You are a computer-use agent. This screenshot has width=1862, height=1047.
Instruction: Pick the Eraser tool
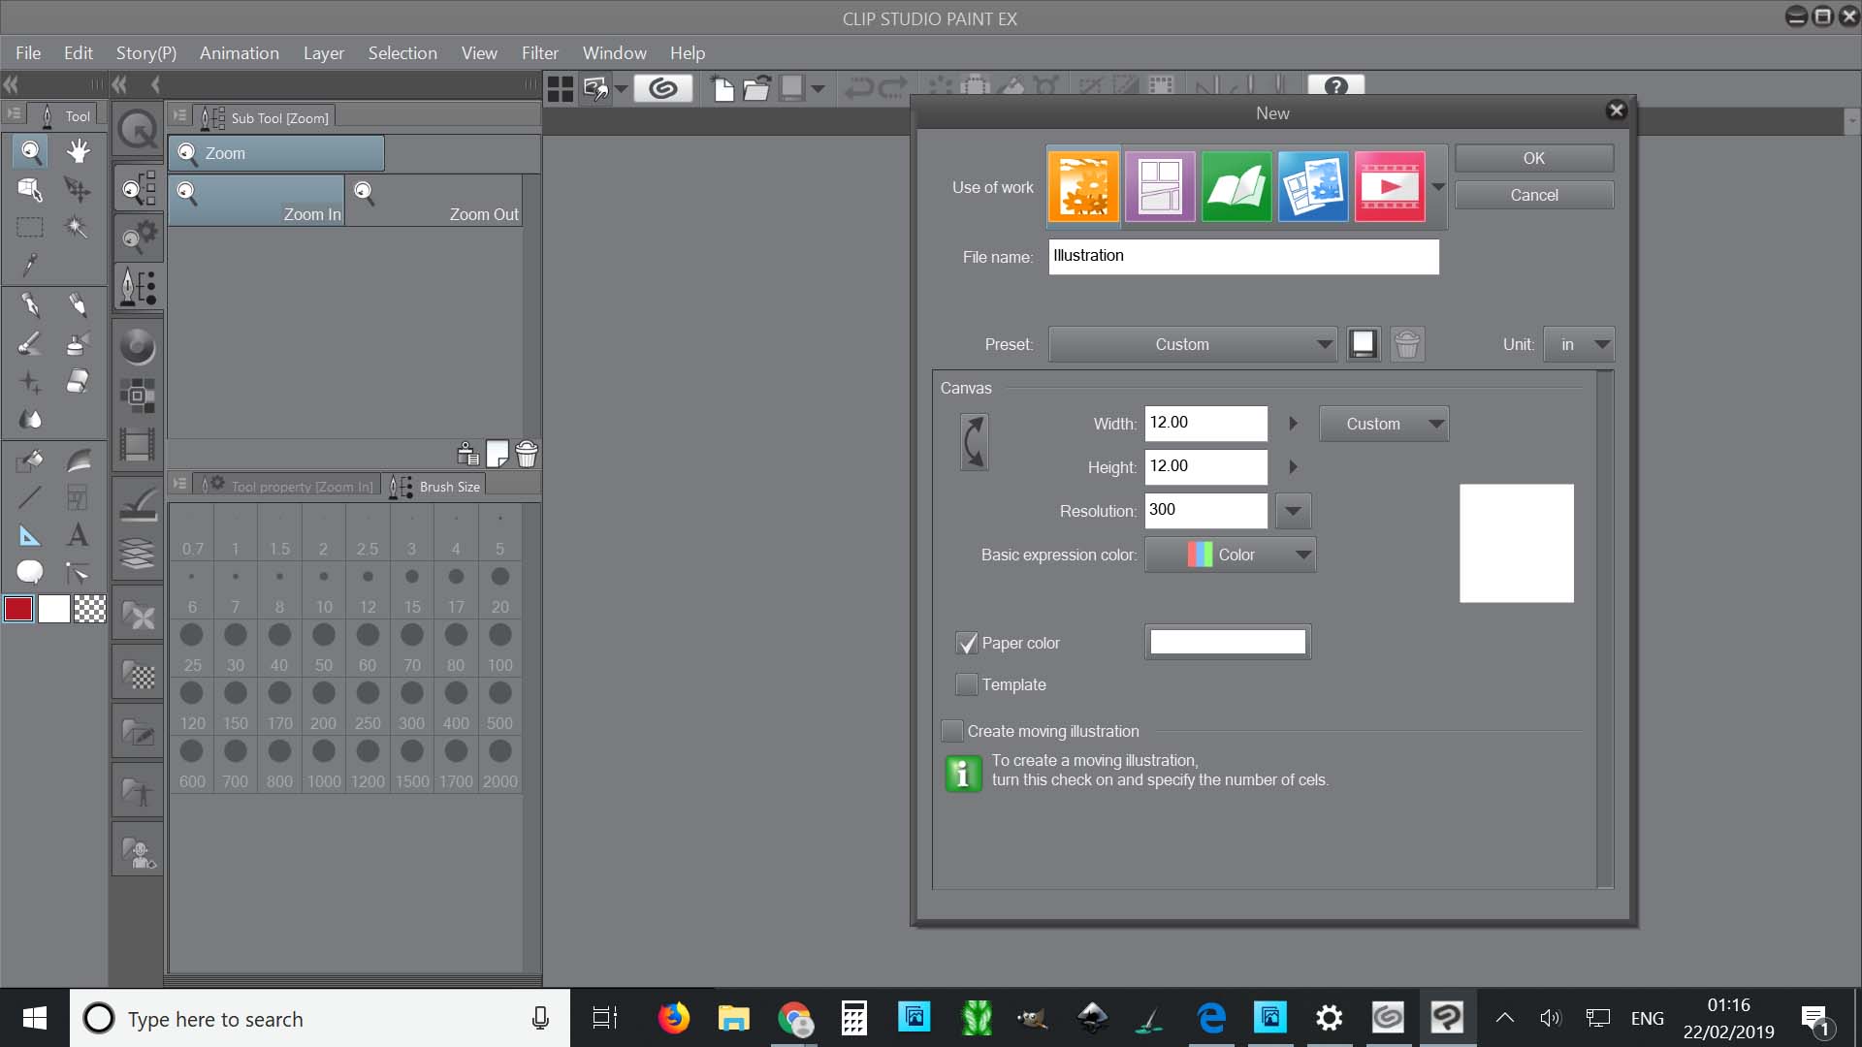coord(78,381)
